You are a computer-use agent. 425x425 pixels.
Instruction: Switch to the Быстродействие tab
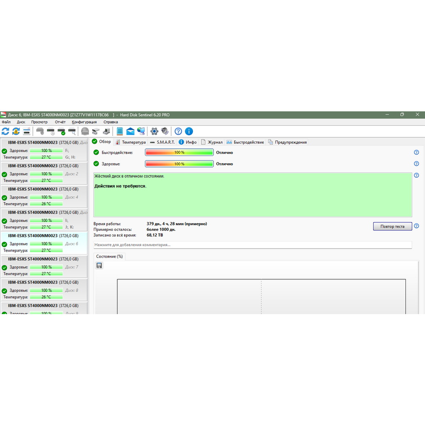coord(245,142)
